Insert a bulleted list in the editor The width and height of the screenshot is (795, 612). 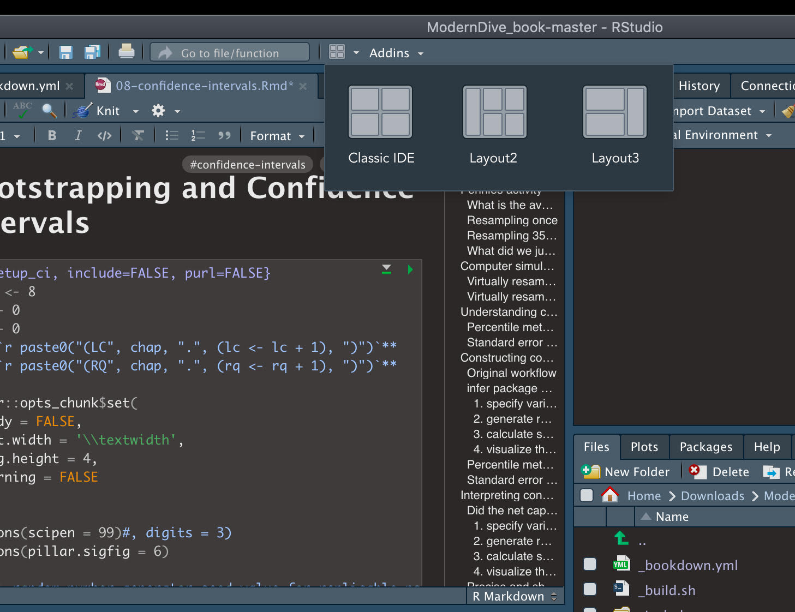tap(171, 135)
